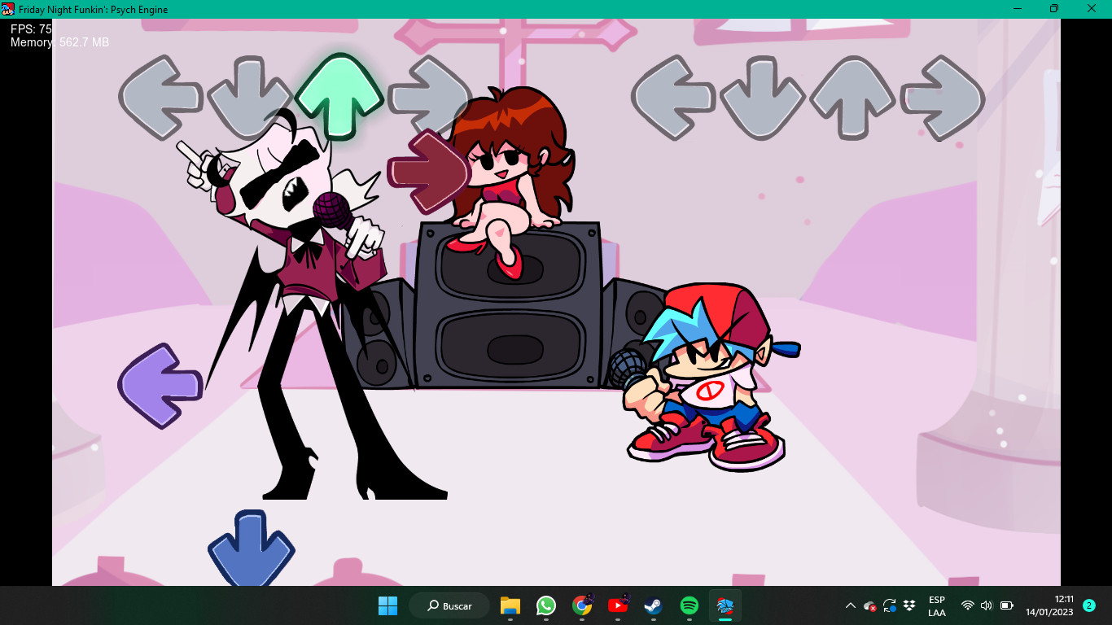This screenshot has width=1112, height=625.
Task: Click the player's gray up arrow receptor
Action: [x=852, y=98]
